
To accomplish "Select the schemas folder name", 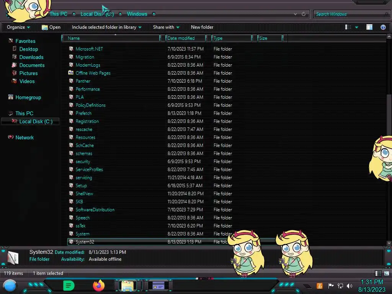I will coord(84,154).
